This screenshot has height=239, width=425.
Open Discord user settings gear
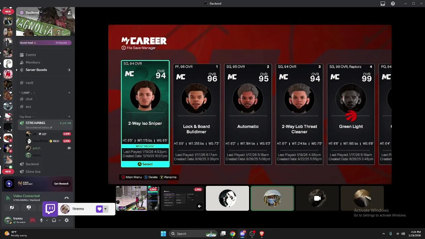[67, 220]
